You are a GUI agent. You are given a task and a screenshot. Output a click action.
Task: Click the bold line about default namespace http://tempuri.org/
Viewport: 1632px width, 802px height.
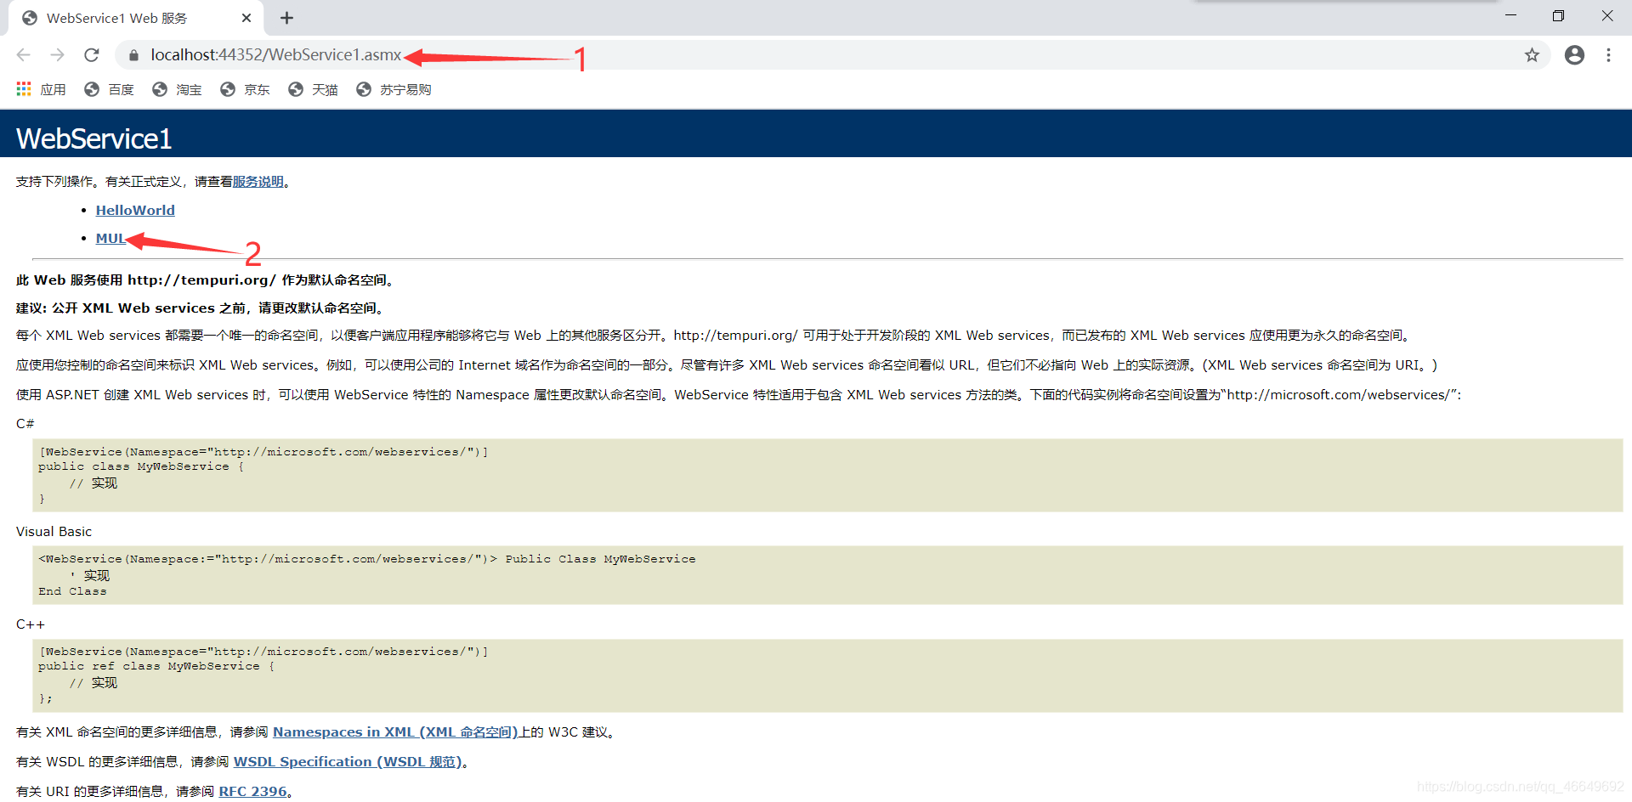point(207,280)
